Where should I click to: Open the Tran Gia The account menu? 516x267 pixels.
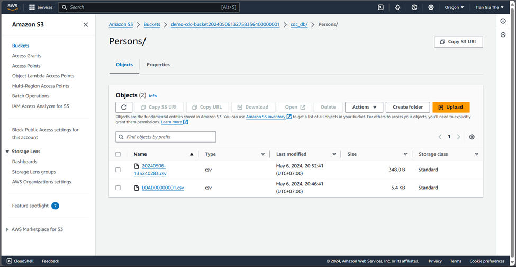coord(490,7)
